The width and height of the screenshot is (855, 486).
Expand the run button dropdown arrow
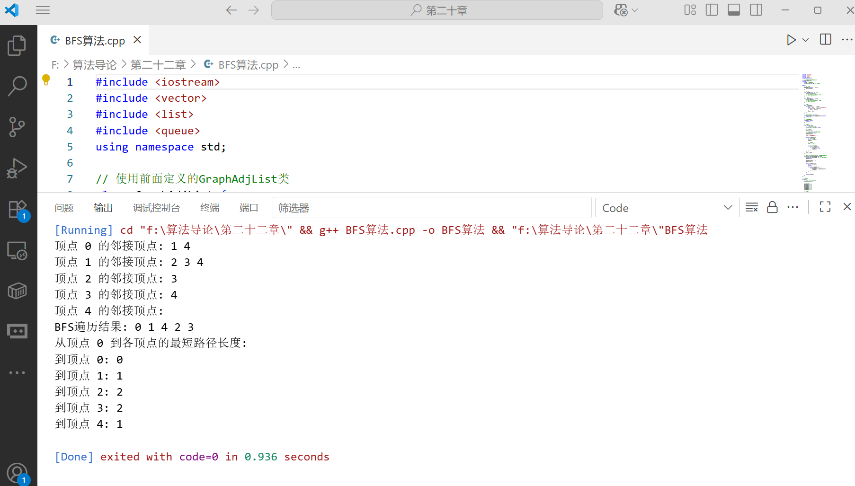click(x=805, y=40)
